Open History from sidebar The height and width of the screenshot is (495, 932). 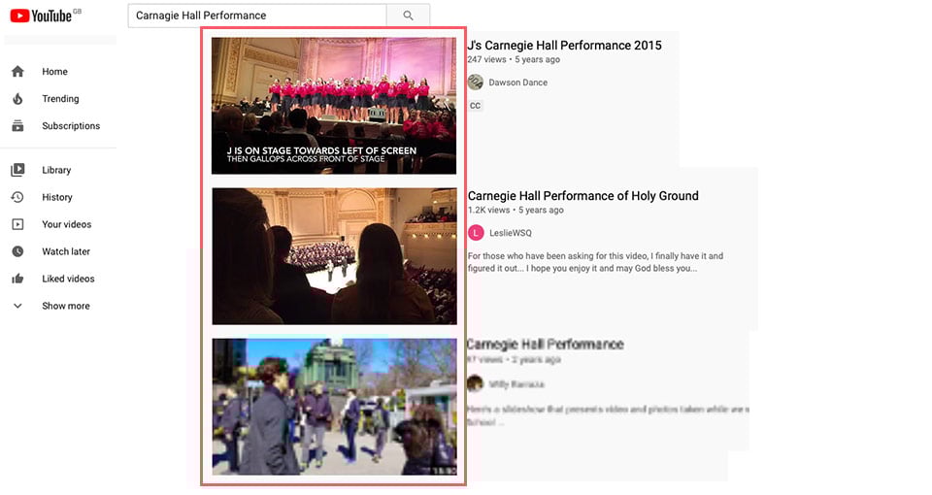coord(57,197)
